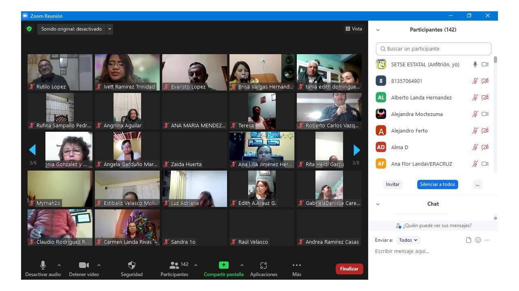Select Alejandro Ferto in participants list

coord(433,131)
